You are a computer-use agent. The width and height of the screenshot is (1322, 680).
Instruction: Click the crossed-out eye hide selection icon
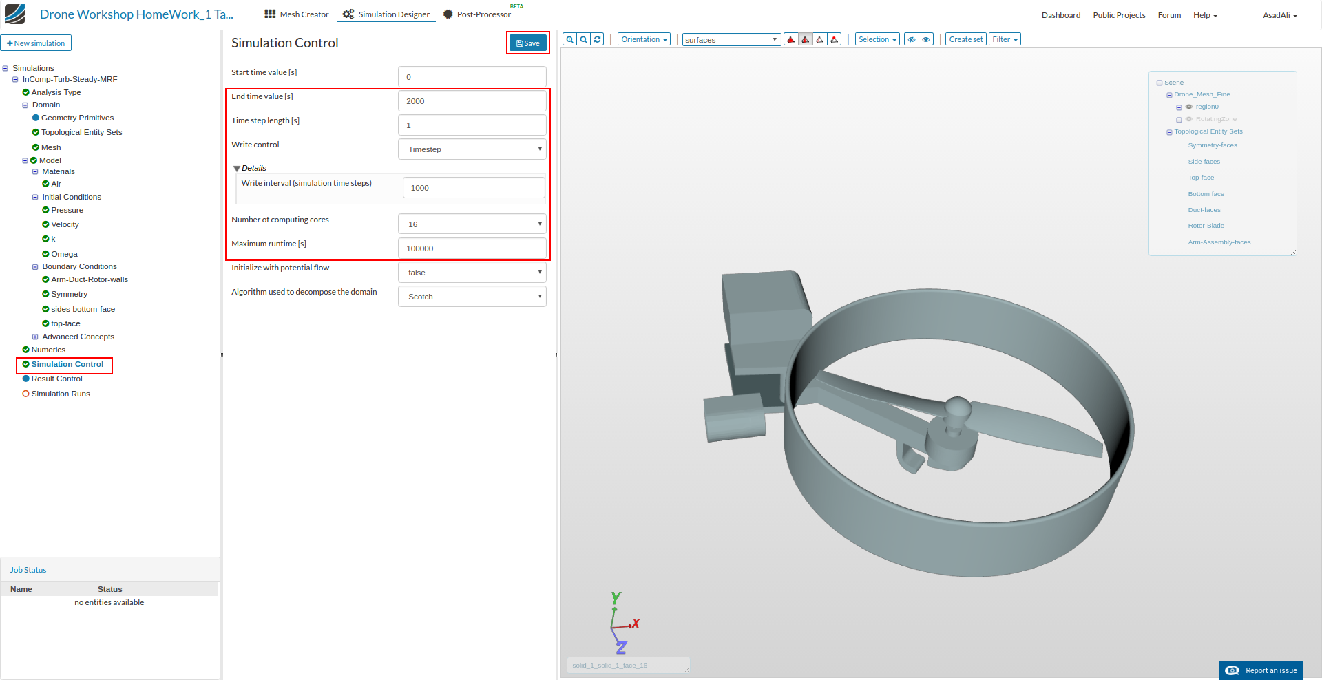[x=911, y=39]
